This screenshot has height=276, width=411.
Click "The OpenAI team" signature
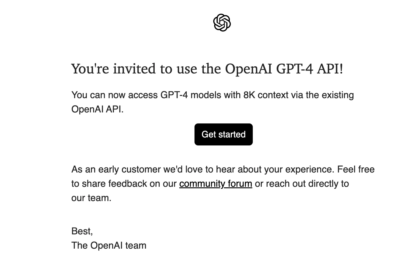click(109, 246)
